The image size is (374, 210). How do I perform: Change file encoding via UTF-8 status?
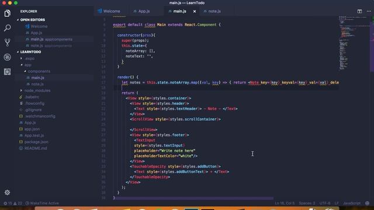[325, 203]
